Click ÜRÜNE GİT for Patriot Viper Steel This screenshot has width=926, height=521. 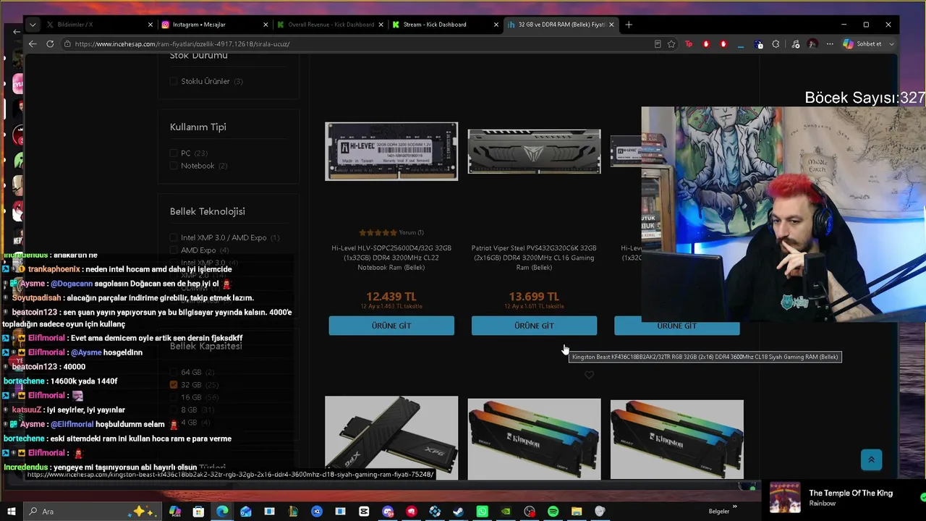tap(534, 326)
